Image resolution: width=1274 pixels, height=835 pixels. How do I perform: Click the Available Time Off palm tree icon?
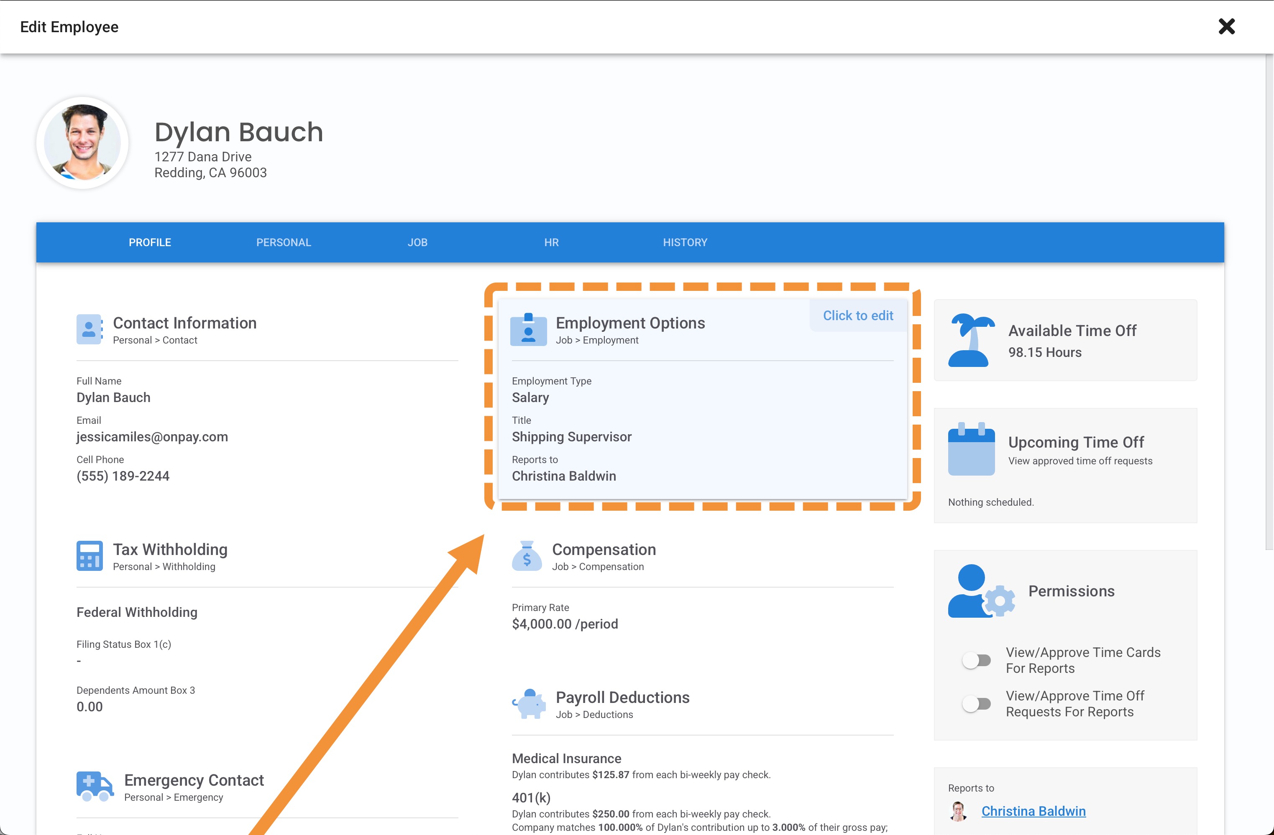[970, 340]
